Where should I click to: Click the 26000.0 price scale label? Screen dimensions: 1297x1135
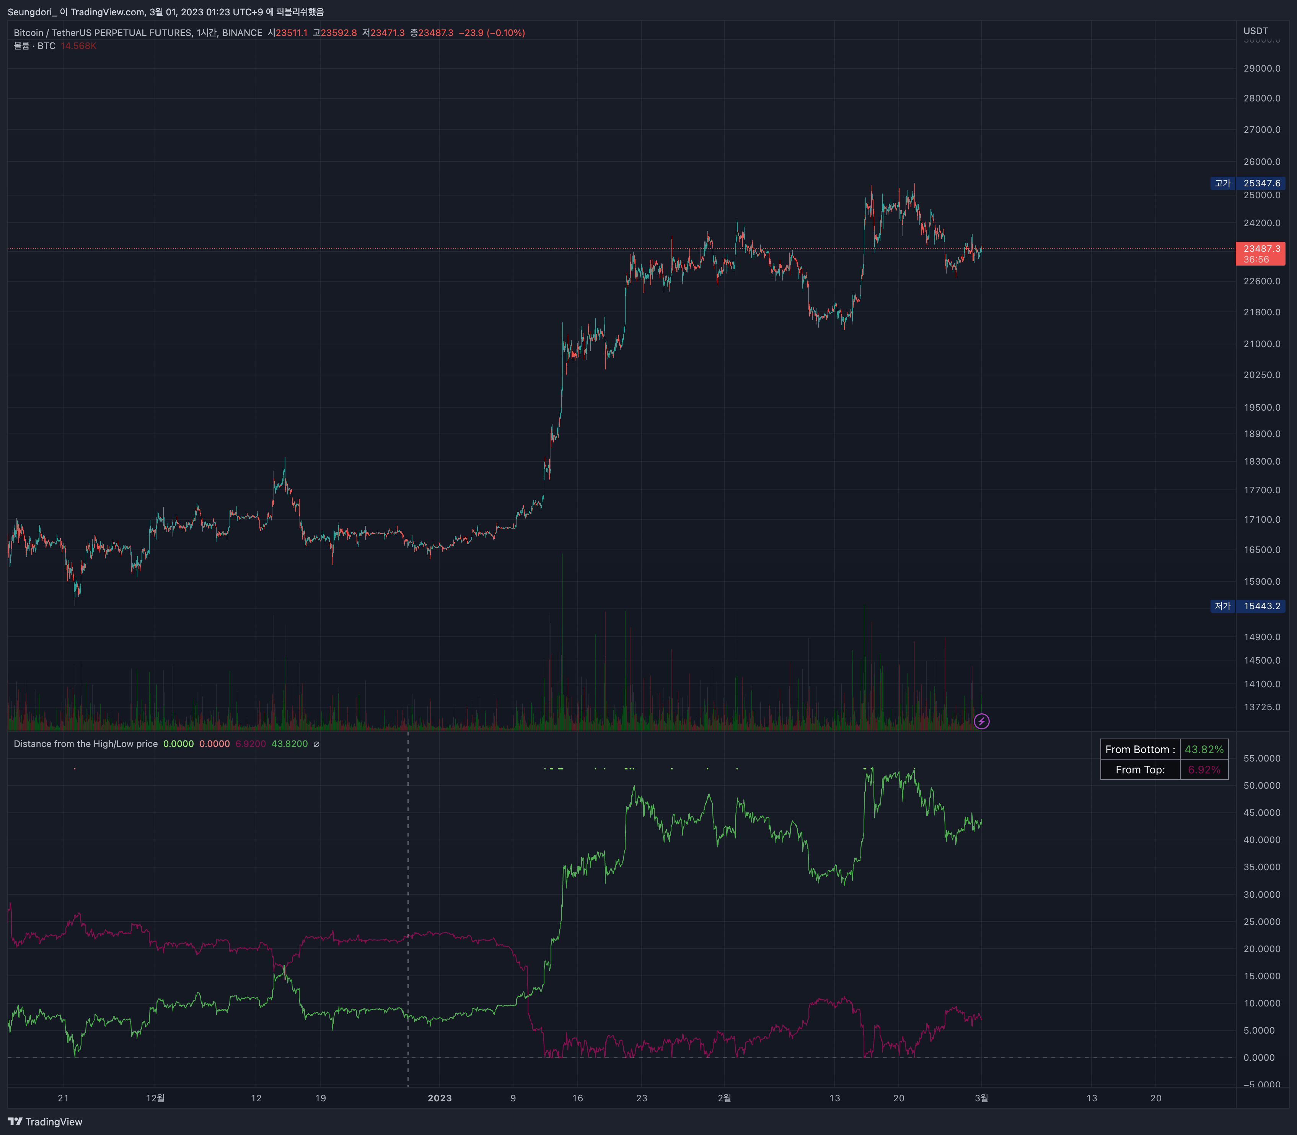pyautogui.click(x=1262, y=162)
